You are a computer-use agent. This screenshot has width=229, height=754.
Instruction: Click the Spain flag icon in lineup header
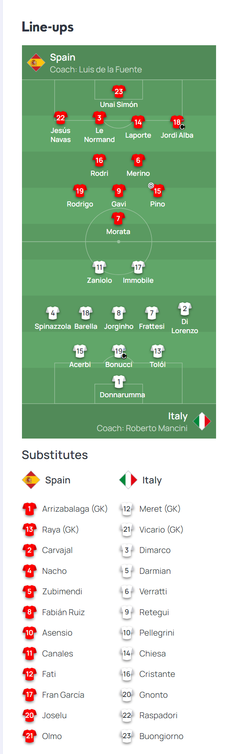[36, 63]
